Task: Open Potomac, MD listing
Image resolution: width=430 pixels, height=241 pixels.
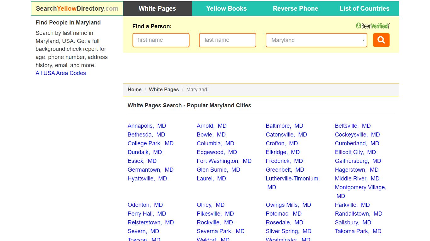Action: [284, 214]
